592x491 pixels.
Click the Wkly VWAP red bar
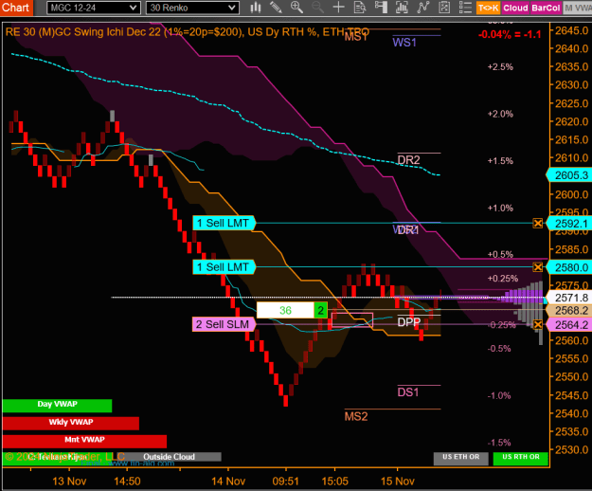click(x=71, y=423)
